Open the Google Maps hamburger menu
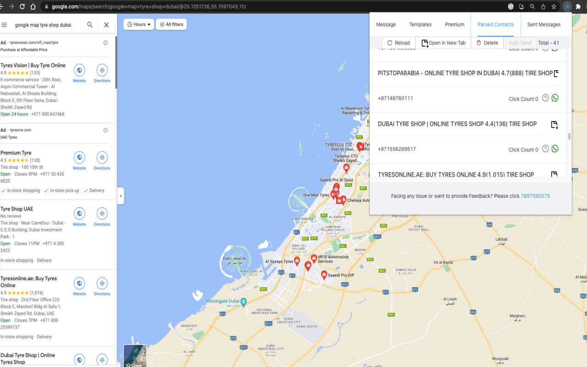Screen dimensions: 587x367 pyautogui.click(x=4, y=25)
